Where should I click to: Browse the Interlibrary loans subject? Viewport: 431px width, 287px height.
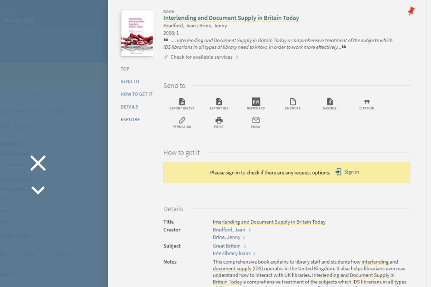coord(231,253)
